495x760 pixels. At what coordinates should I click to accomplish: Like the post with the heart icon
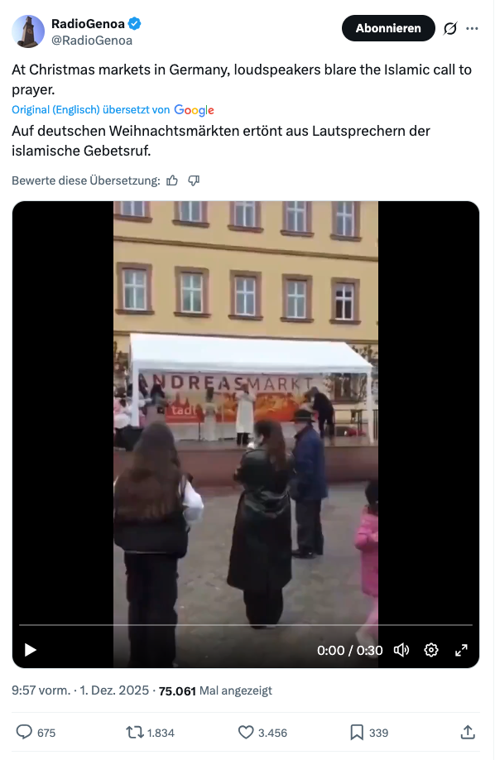[x=246, y=732]
